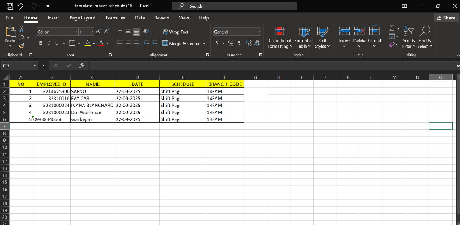Switch to the Insert tab
Viewport: 460px width, 225px height.
[53, 18]
